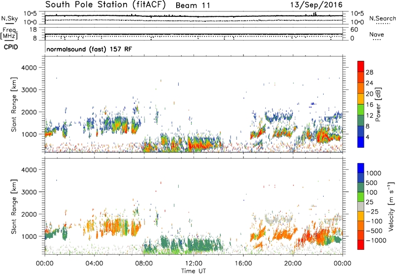Select the date '13/Sep/2016'
The height and width of the screenshot is (274, 396).
316,4
